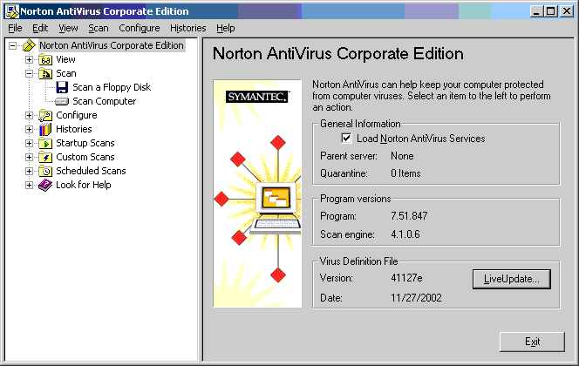The width and height of the screenshot is (579, 366).
Task: Click the virus definition version 41127e
Action: pos(406,278)
